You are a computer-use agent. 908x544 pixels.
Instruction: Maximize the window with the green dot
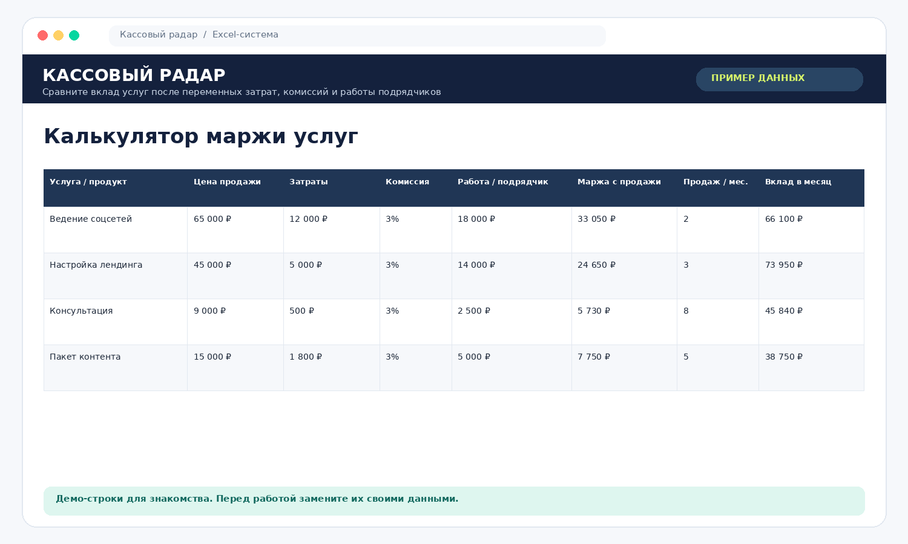(74, 35)
